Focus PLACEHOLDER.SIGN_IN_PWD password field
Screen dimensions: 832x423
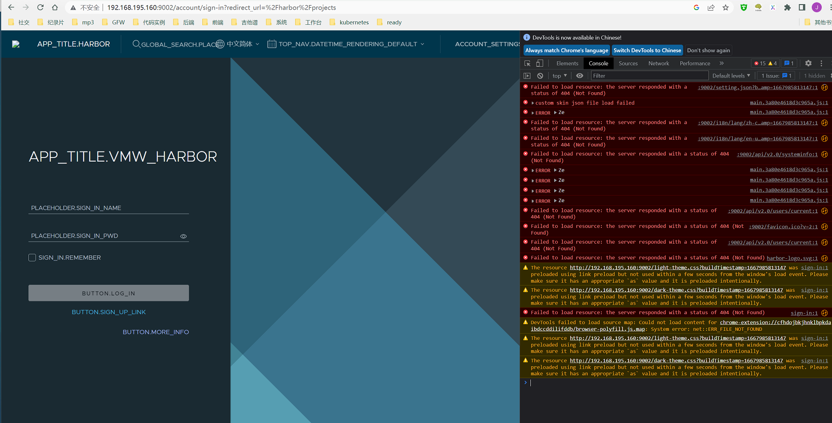click(103, 236)
